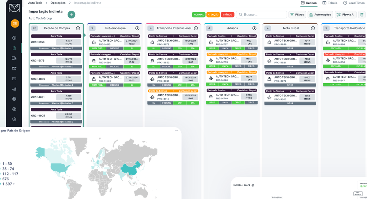This screenshot has width=367, height=199.
Task: Click the trash icon button in the toolbar
Action: click(x=362, y=15)
